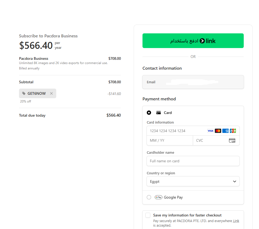Click the MM / YY expiry field
The height and width of the screenshot is (229, 259).
(170, 140)
